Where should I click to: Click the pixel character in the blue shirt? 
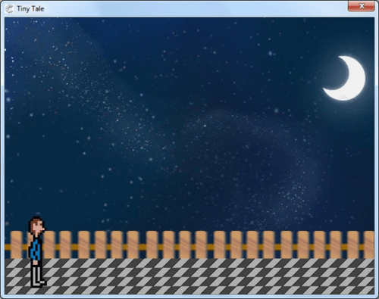pyautogui.click(x=37, y=252)
